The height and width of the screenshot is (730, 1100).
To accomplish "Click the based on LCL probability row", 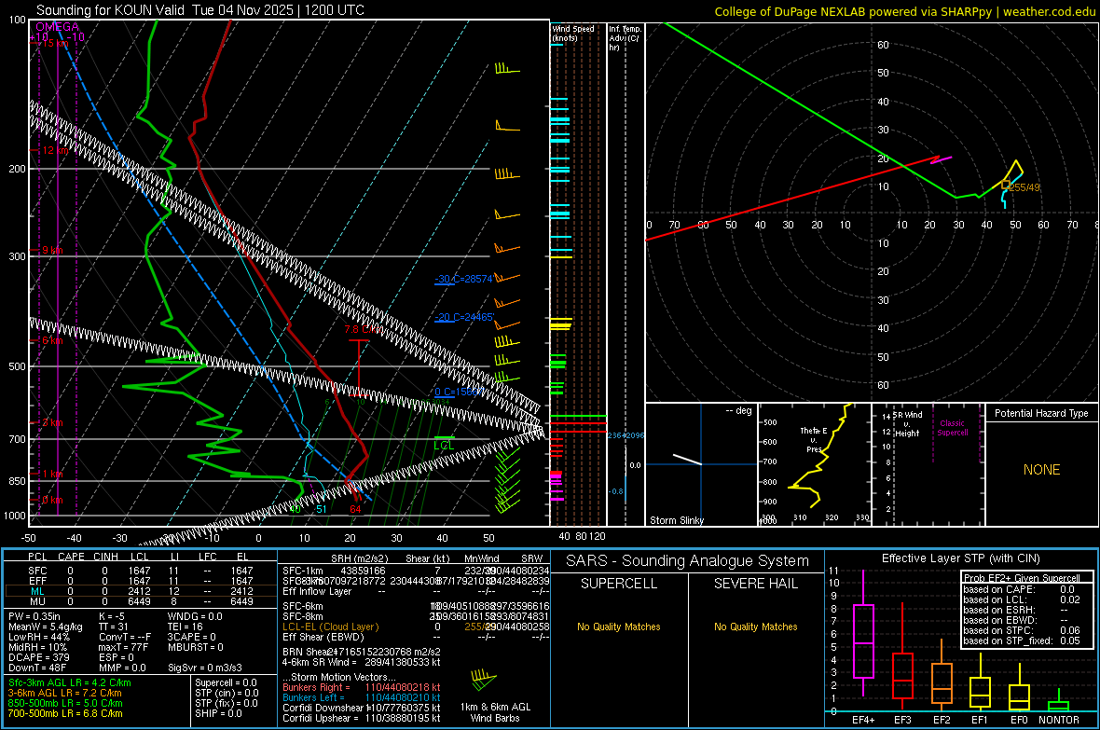I will (x=1022, y=599).
